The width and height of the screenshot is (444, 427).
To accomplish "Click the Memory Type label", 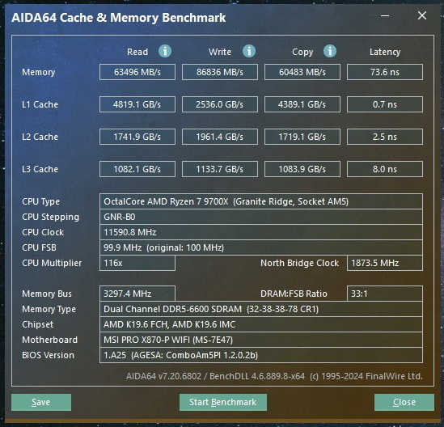I will coord(49,309).
